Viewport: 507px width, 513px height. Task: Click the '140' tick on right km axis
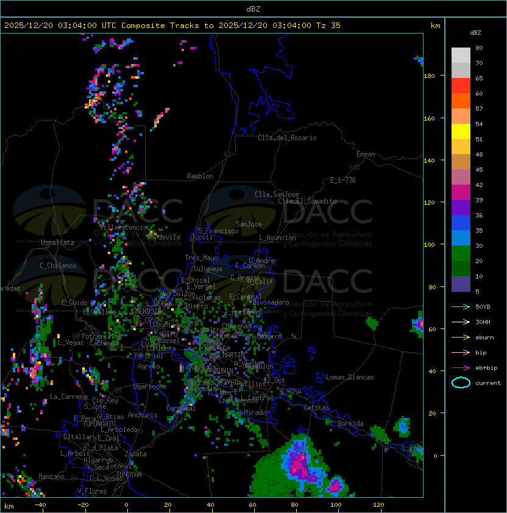click(x=429, y=160)
